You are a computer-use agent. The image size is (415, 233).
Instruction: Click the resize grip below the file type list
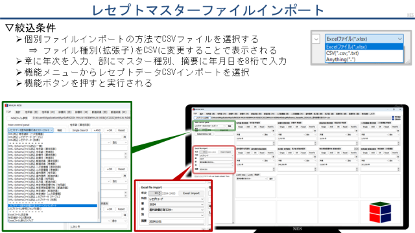408,61
